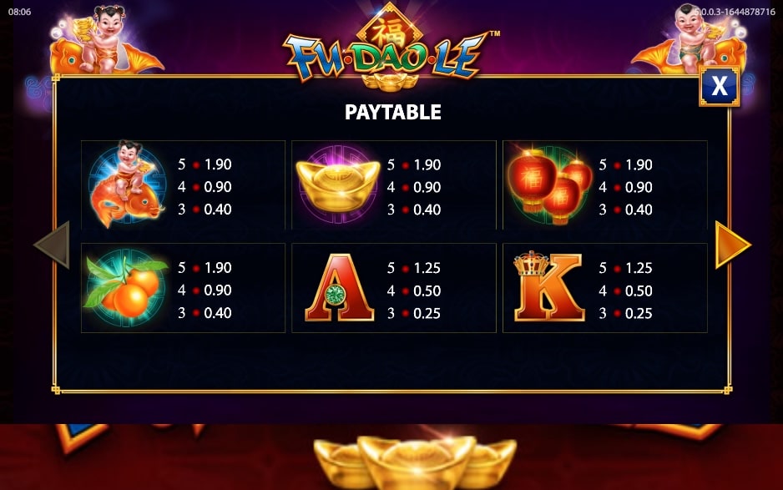Select the oranges fruit symbol
783x490 pixels.
(x=126, y=286)
